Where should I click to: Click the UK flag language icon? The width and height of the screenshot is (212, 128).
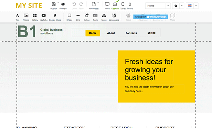tap(190, 6)
